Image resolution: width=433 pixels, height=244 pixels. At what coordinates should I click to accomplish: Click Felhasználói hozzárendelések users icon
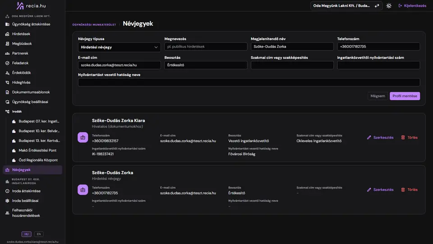pos(7,213)
